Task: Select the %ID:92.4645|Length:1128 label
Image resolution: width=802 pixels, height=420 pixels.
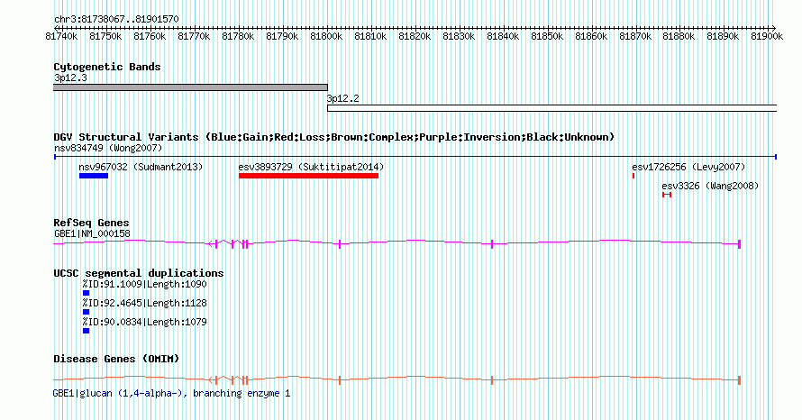Action: pyautogui.click(x=145, y=304)
